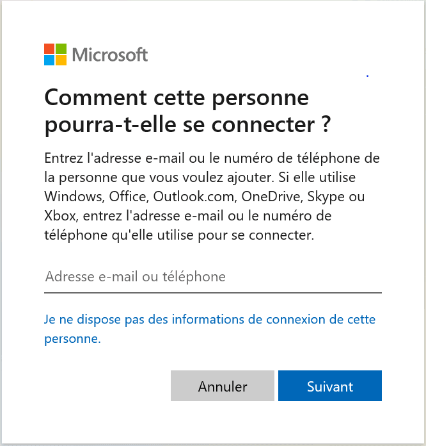Click "Outlook.com" in the description text
This screenshot has height=446, width=426.
pos(185,195)
